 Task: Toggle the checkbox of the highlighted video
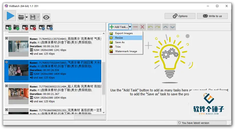(7, 62)
